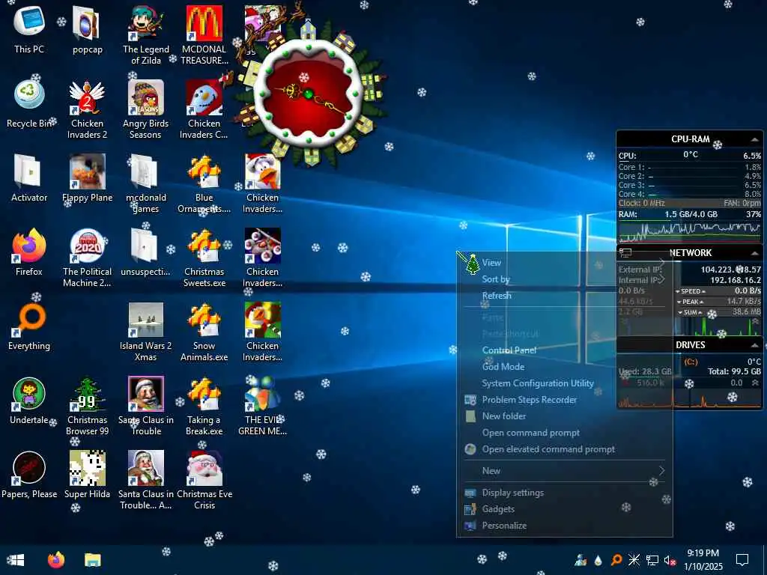
Task: Select the Christmas Eve Crisis icon
Action: coord(204,481)
